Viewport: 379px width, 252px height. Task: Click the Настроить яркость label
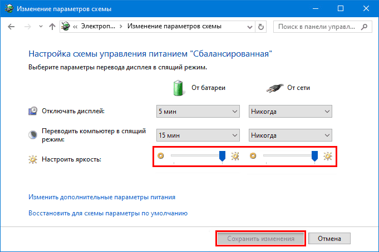tap(71, 159)
